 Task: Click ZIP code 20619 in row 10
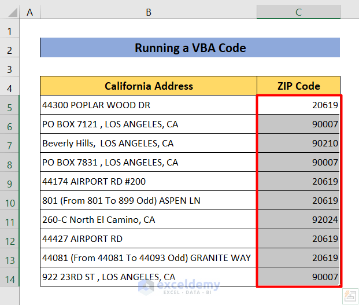(x=298, y=200)
